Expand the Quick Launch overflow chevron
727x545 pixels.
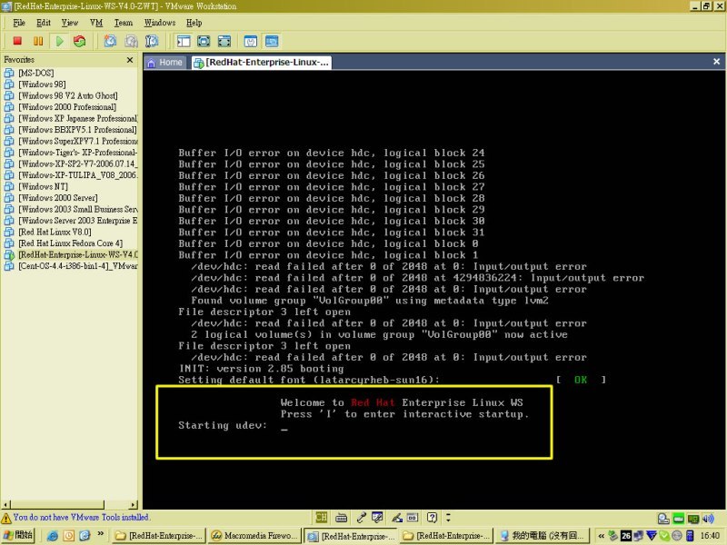coord(101,534)
